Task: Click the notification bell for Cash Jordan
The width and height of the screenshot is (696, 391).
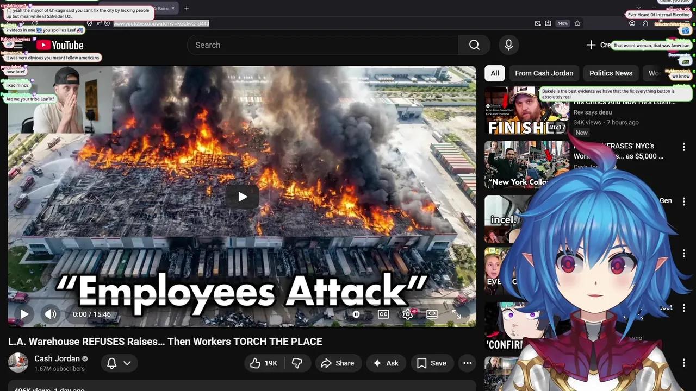Action: click(x=111, y=363)
